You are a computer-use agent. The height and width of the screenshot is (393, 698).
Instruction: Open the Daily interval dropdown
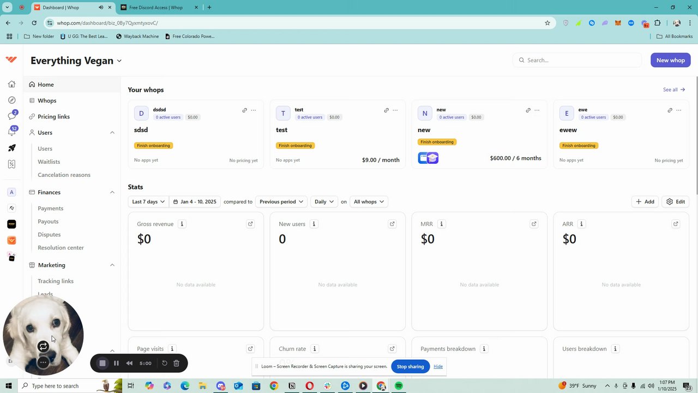tap(324, 201)
